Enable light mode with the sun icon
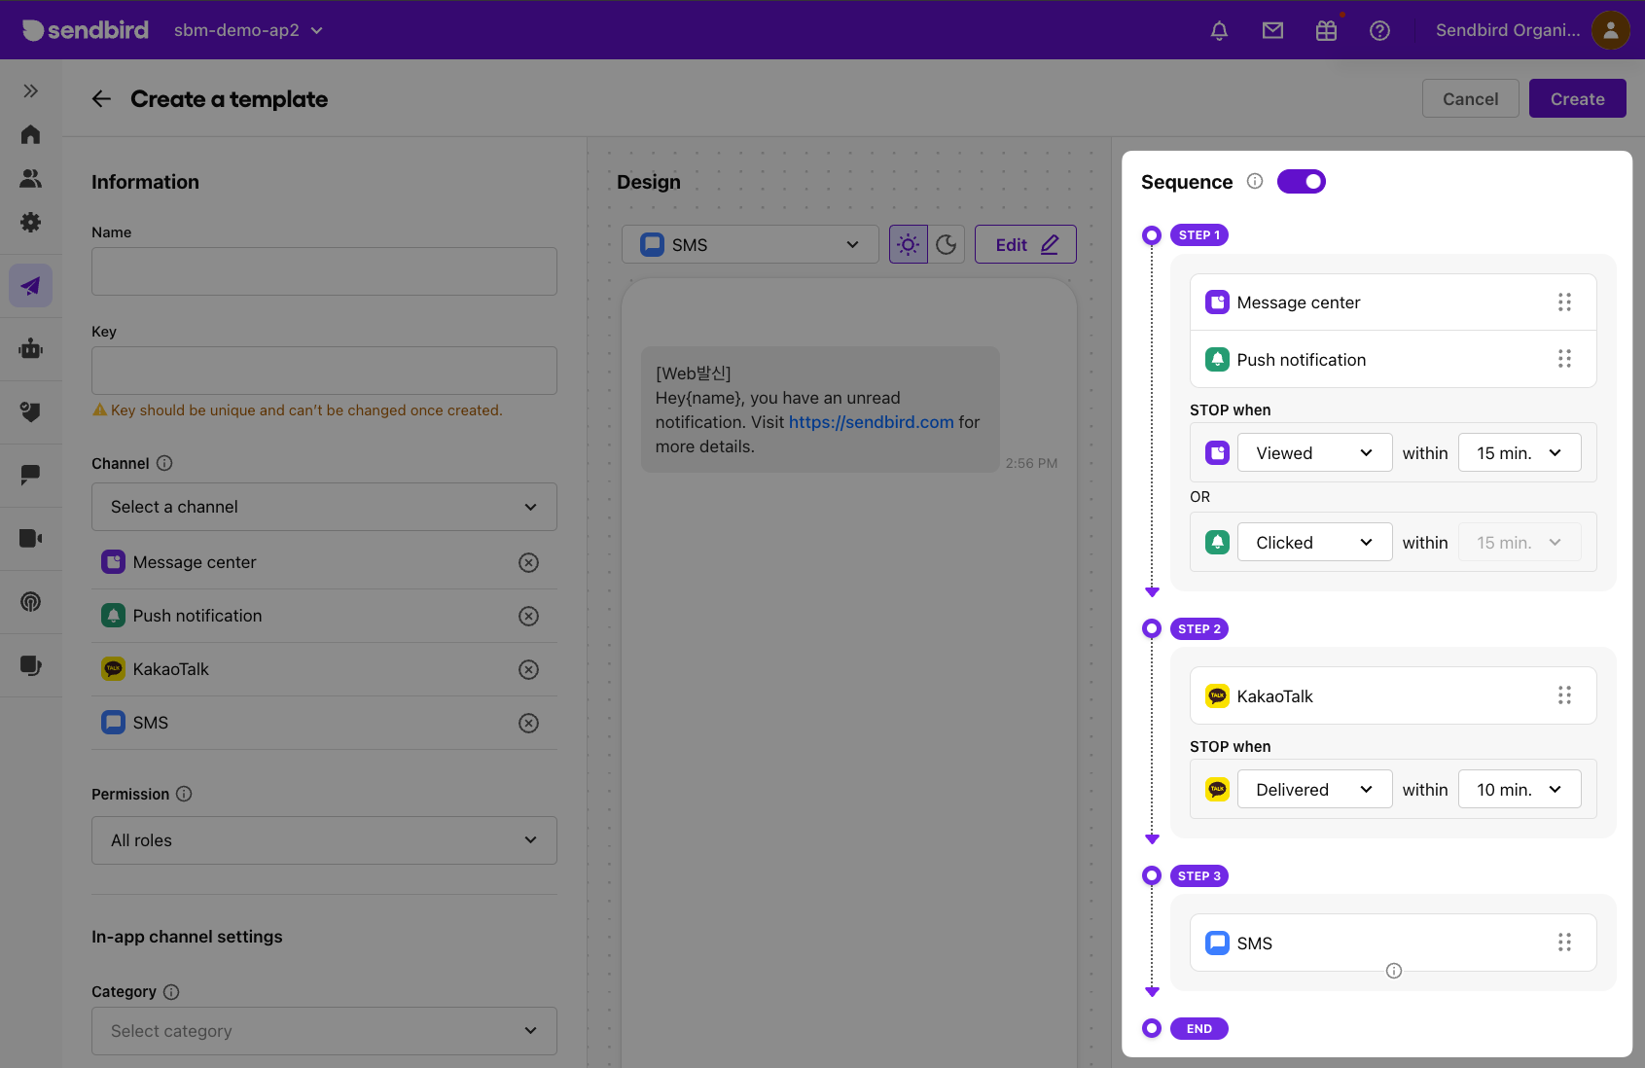The height and width of the screenshot is (1068, 1645). (907, 244)
